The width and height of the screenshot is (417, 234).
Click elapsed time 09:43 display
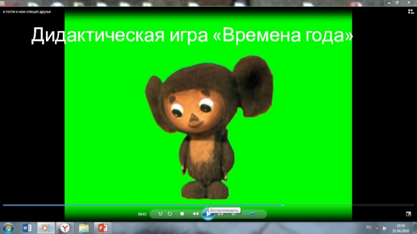142,214
